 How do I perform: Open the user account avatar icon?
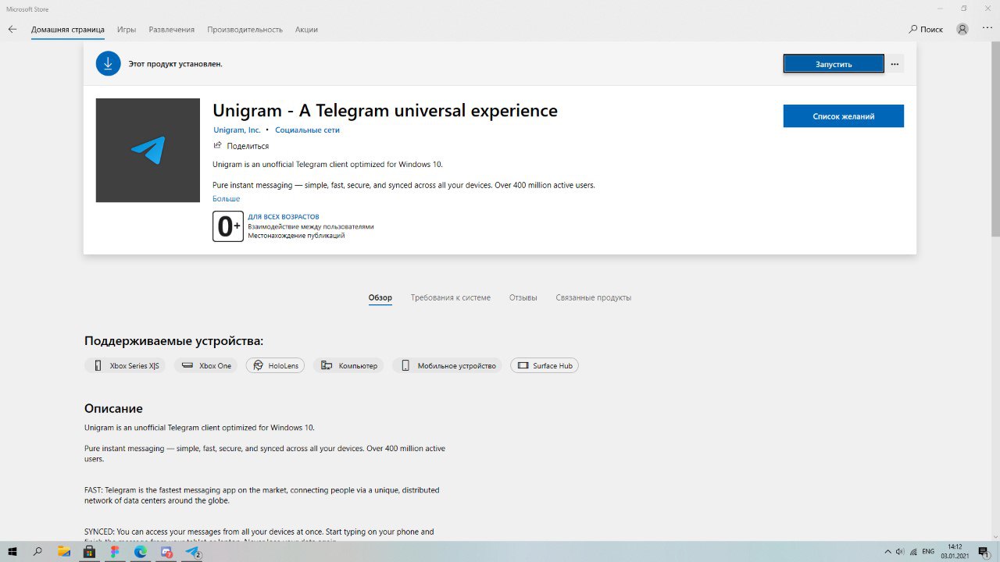(962, 30)
